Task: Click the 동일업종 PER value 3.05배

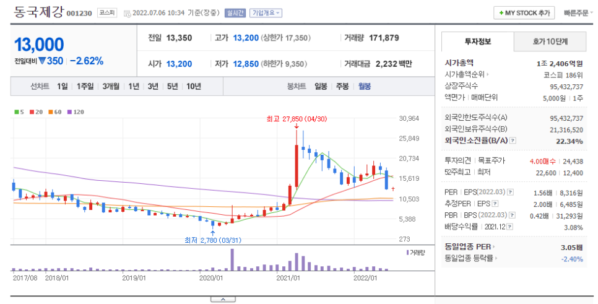Action: coord(571,248)
